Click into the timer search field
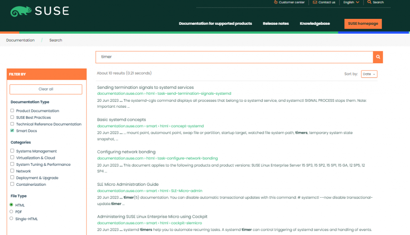410x235 pixels. coord(234,57)
